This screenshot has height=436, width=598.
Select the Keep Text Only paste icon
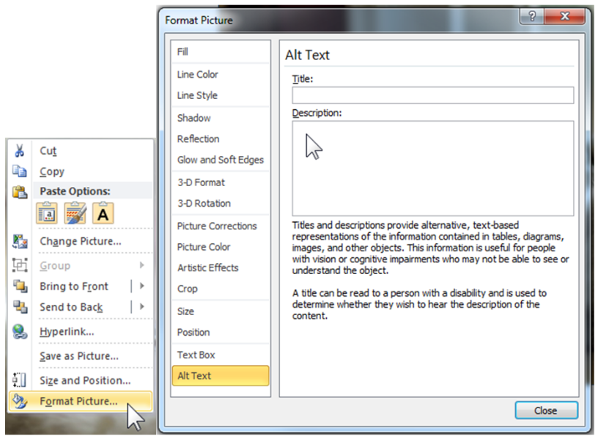pos(103,213)
